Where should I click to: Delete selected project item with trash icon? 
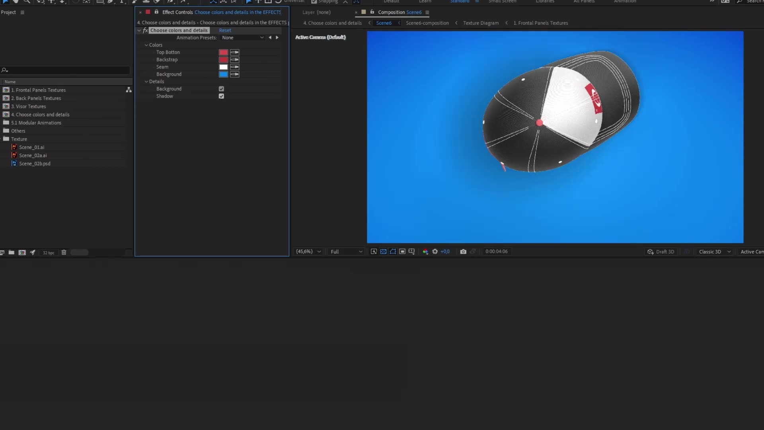[64, 252]
